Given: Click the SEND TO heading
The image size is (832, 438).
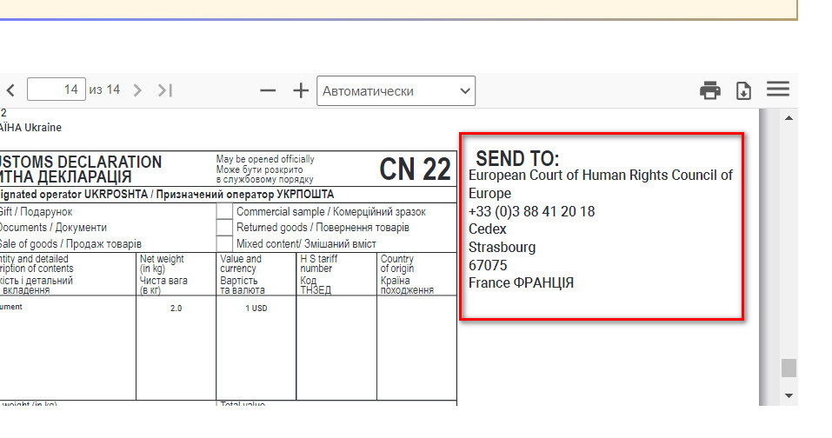Looking at the screenshot, I should (x=517, y=159).
